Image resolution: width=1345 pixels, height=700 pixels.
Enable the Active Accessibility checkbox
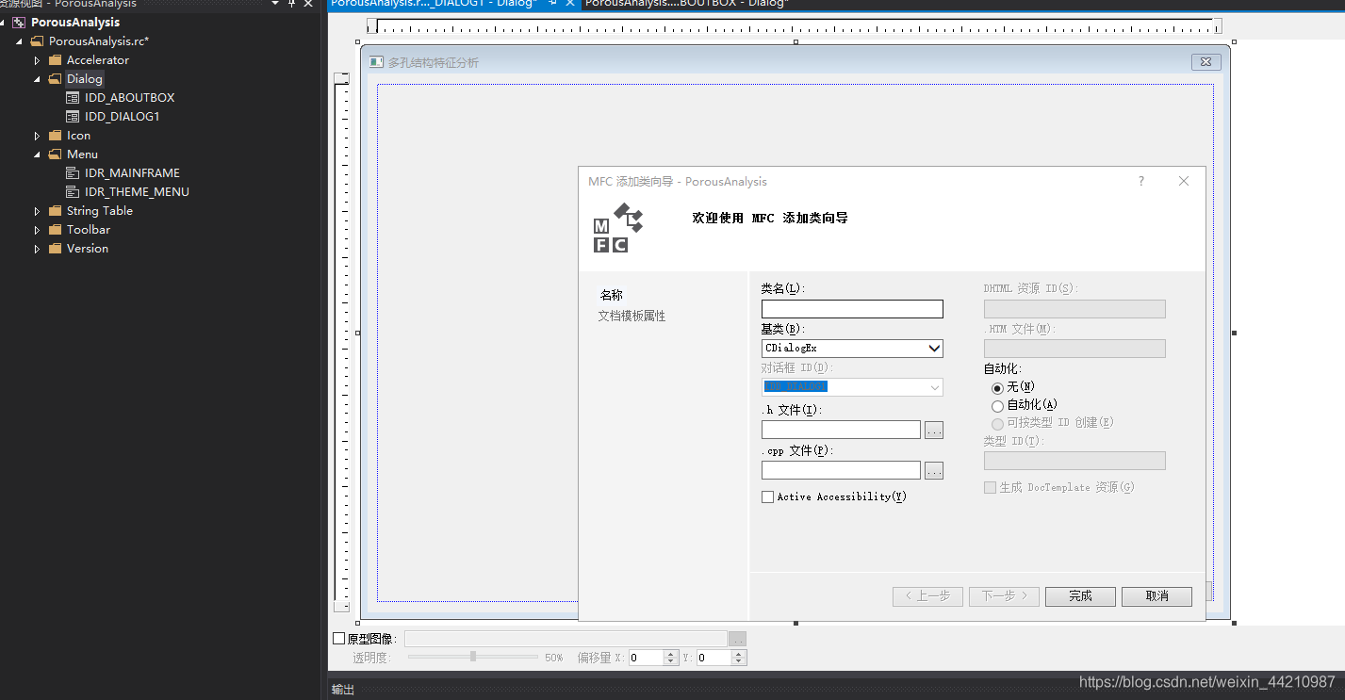coord(767,497)
